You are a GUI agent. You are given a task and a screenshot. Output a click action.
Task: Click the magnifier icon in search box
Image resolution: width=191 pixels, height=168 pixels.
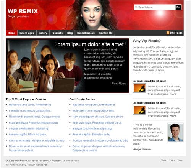(136, 7)
